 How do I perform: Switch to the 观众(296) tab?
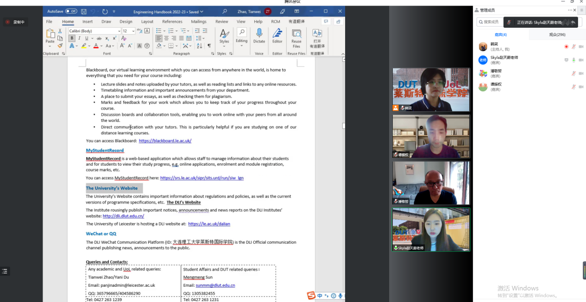(557, 35)
